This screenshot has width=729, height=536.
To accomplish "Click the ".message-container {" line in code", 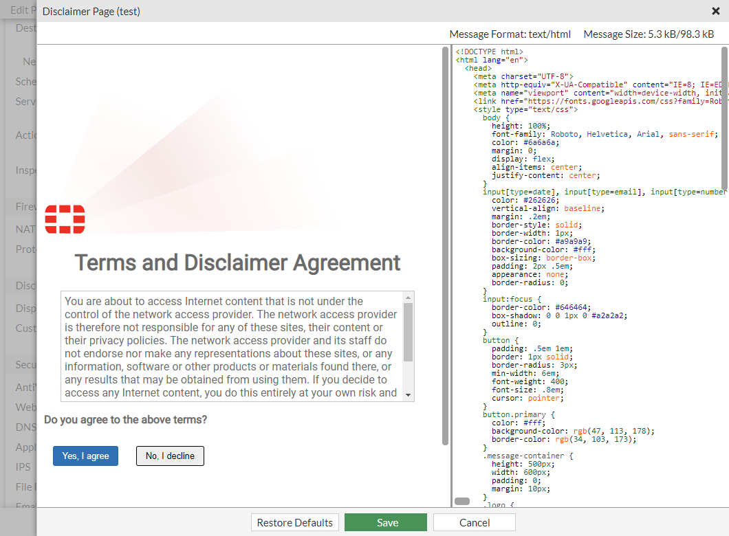I will click(x=527, y=456).
